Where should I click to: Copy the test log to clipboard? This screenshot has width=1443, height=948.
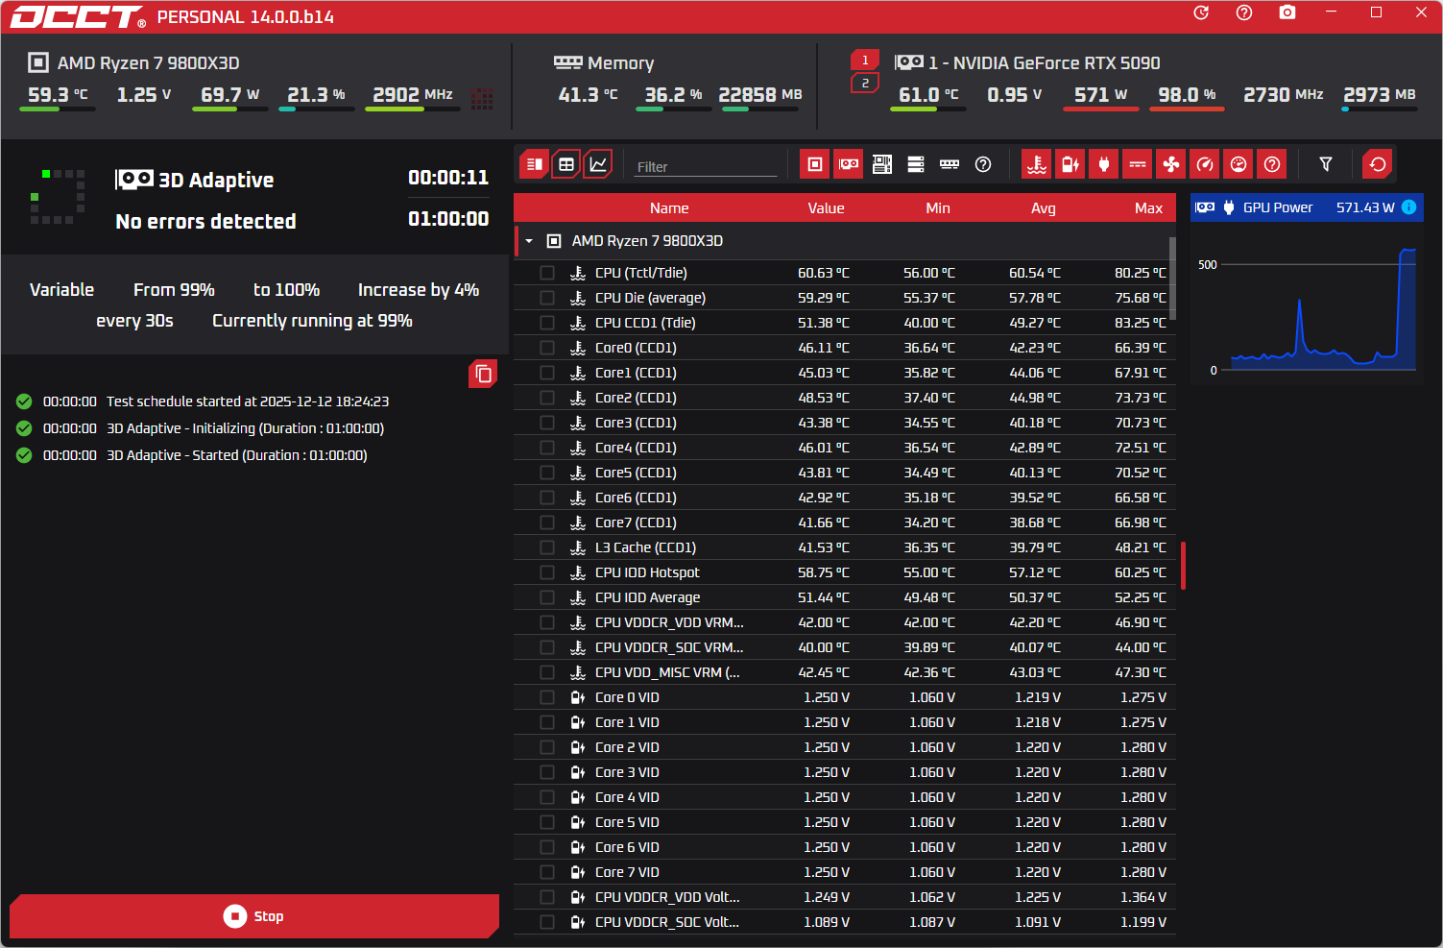483,374
